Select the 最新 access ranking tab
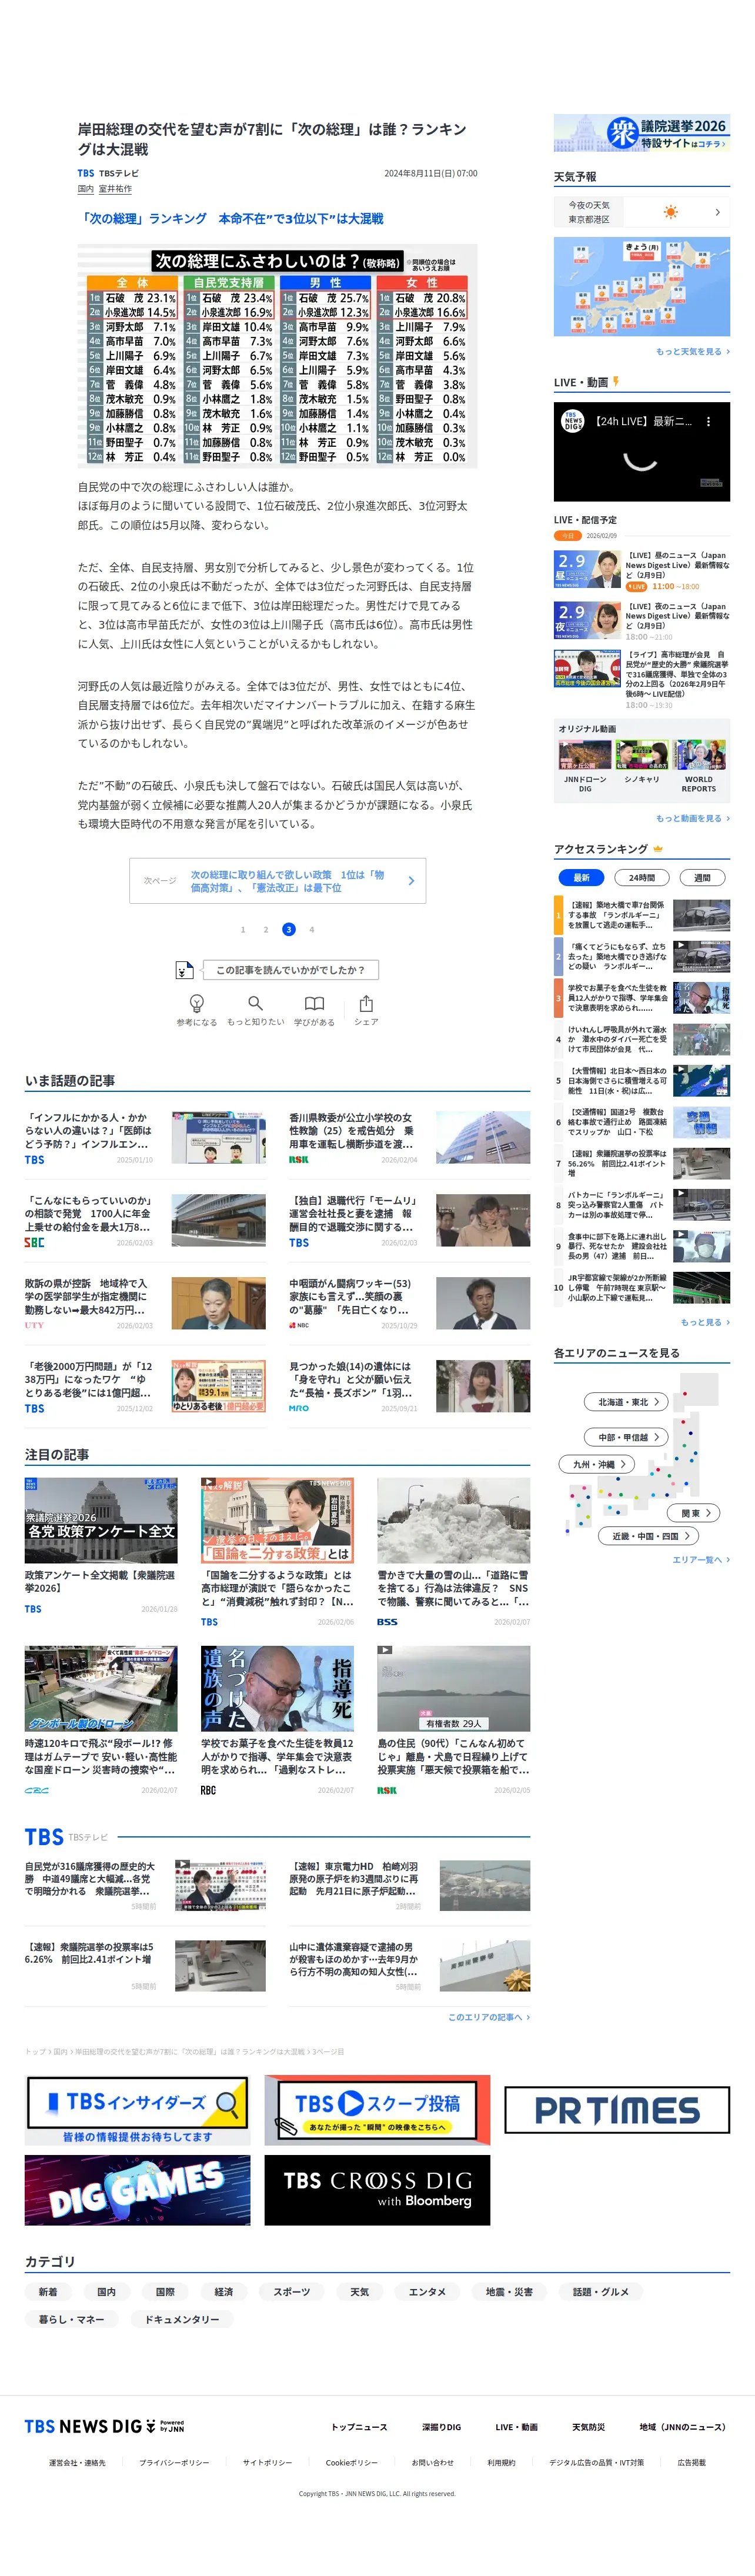The image size is (755, 2576). point(581,877)
